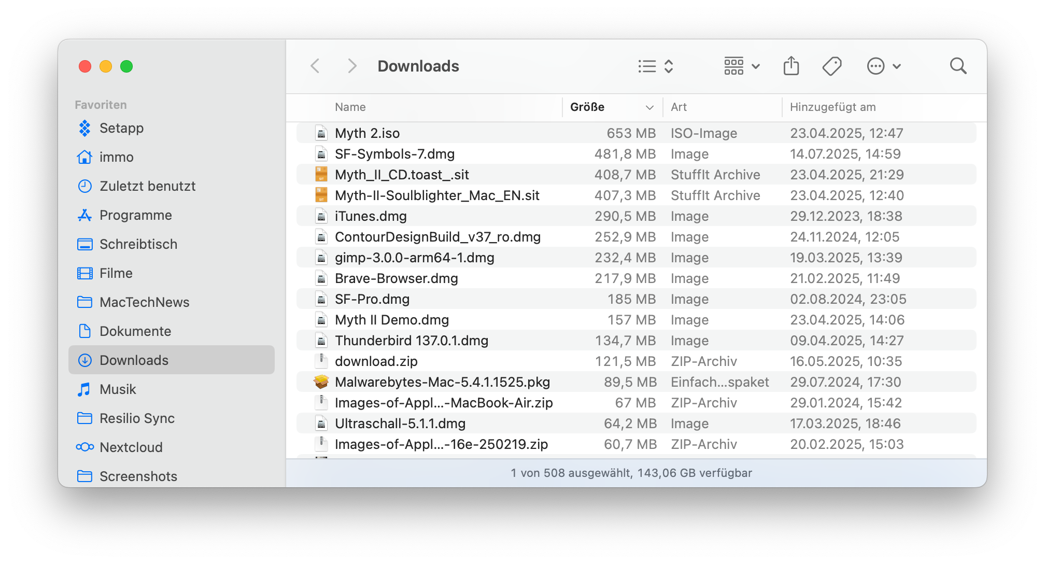Click the date 29.12.2023, 18:38
The height and width of the screenshot is (564, 1045).
846,216
